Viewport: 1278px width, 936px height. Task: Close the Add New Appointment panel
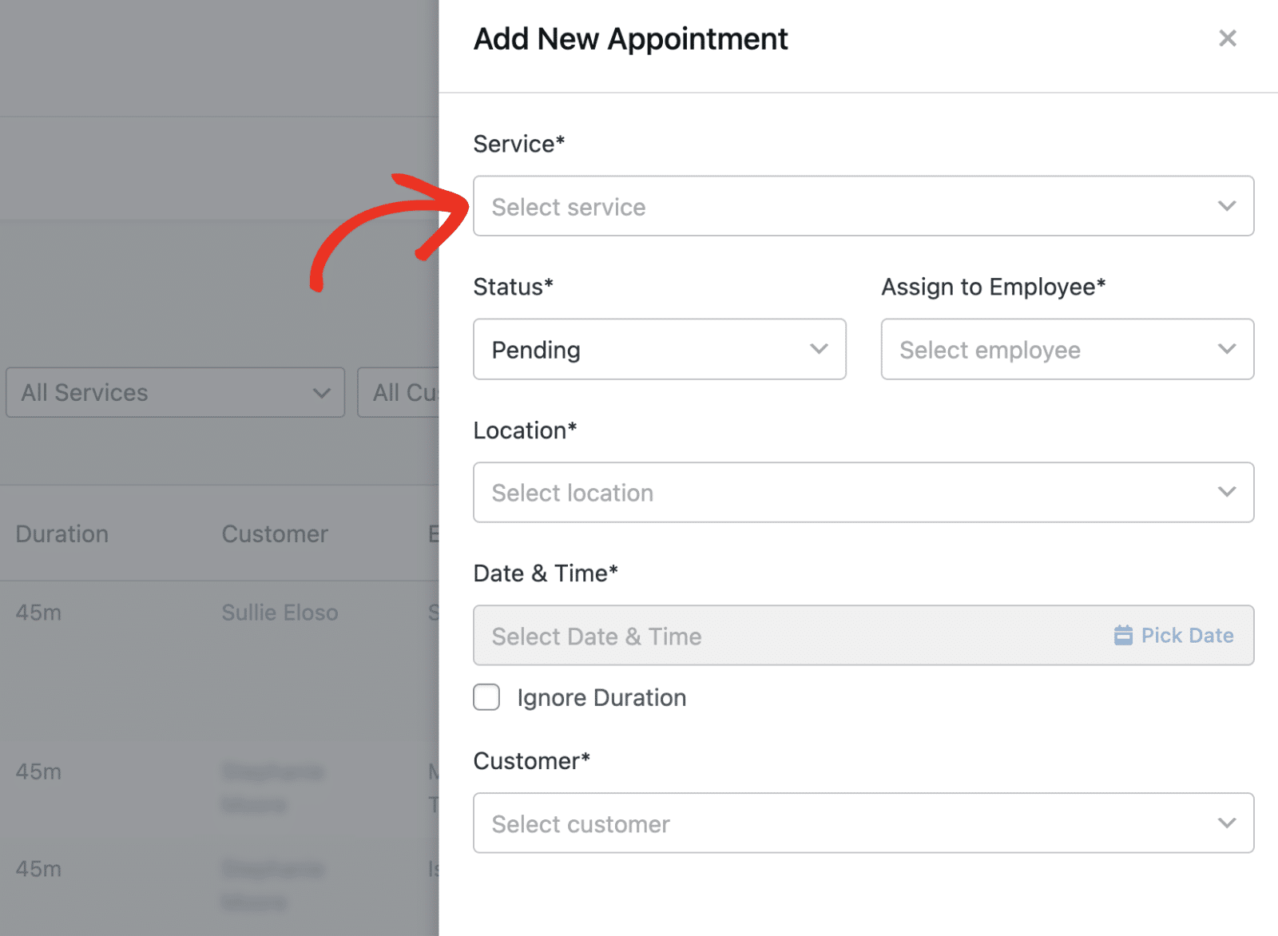pos(1227,38)
